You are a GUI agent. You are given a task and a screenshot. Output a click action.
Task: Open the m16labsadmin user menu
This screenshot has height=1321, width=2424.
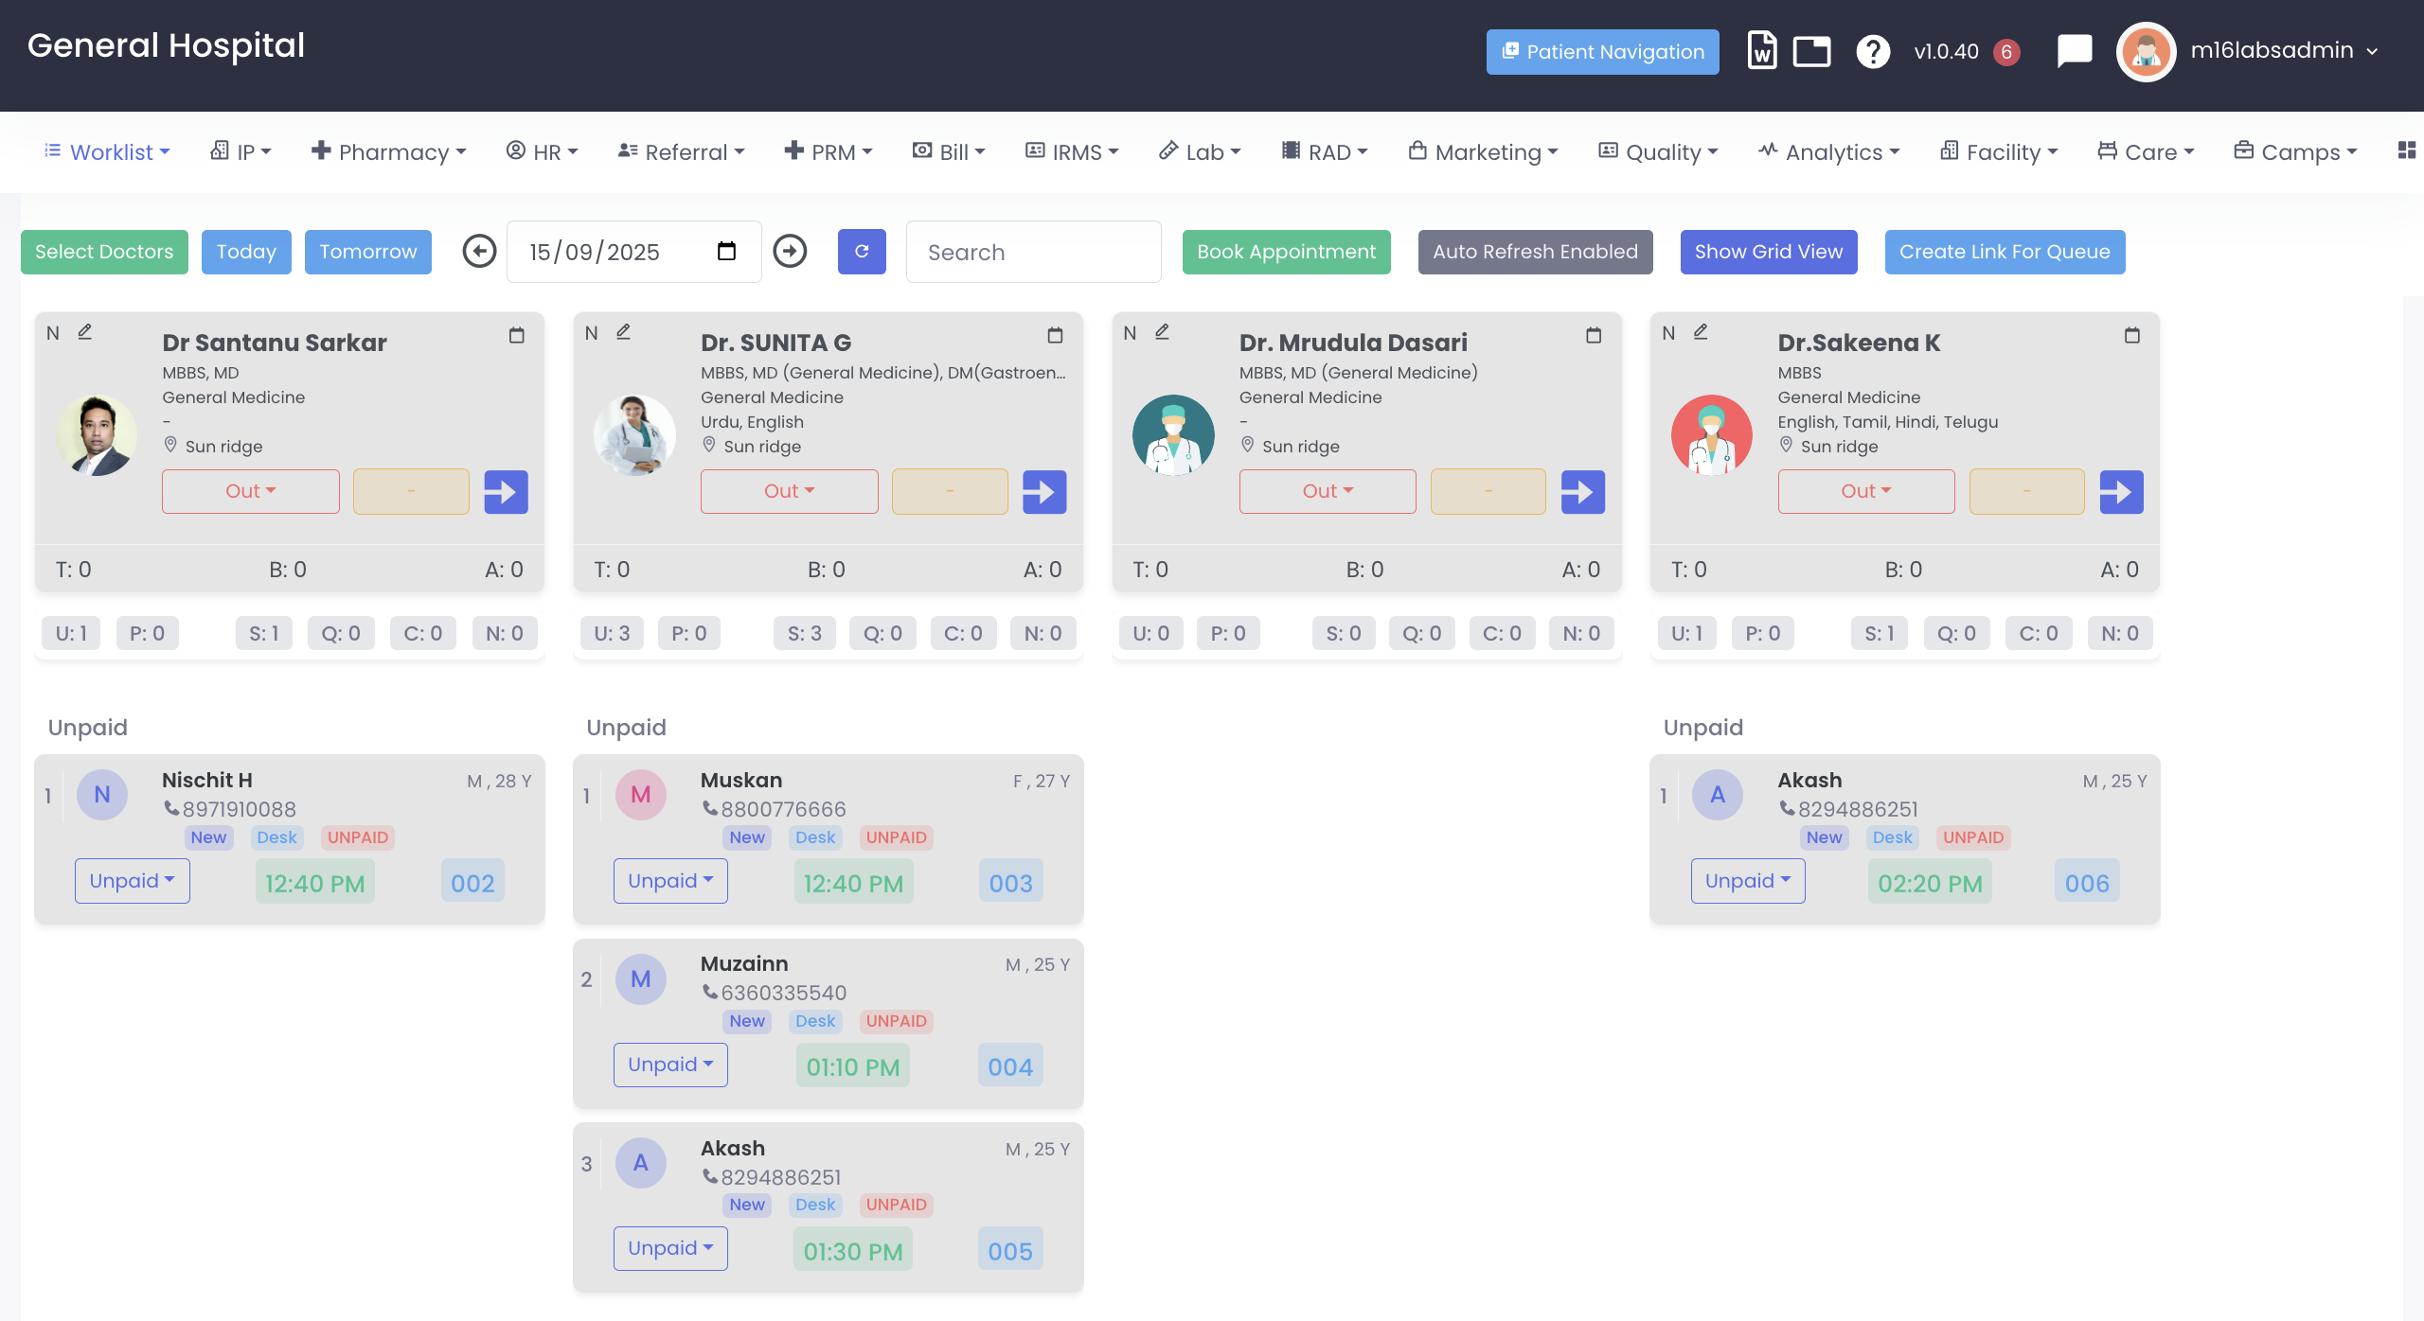(x=2272, y=51)
